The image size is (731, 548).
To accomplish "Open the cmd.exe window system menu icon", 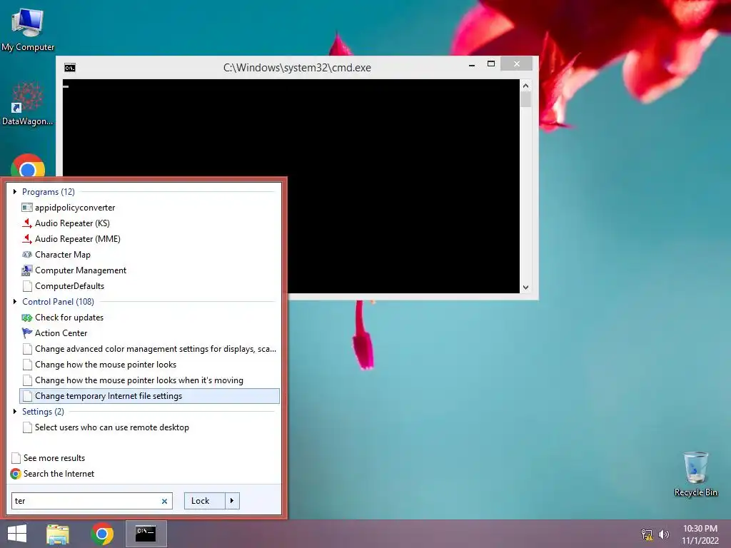I will click(70, 68).
